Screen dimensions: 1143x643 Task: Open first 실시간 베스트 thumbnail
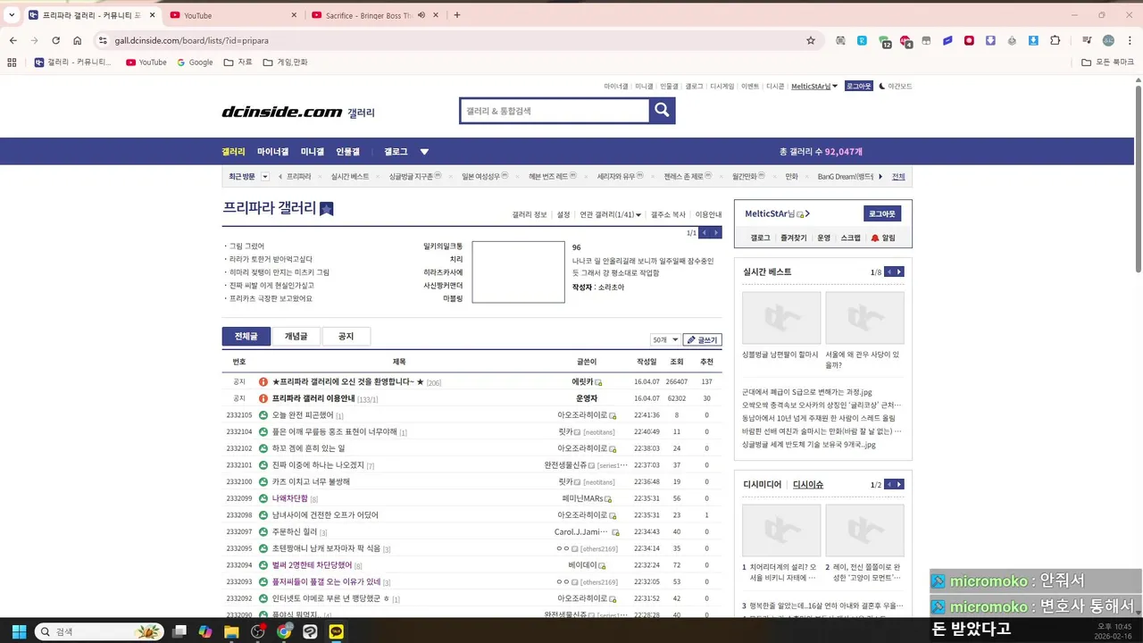(781, 318)
